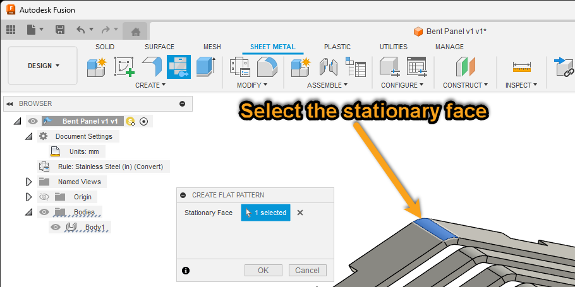Show the hidden Origin folder
Screen dimensions: 575x287
tap(44, 197)
